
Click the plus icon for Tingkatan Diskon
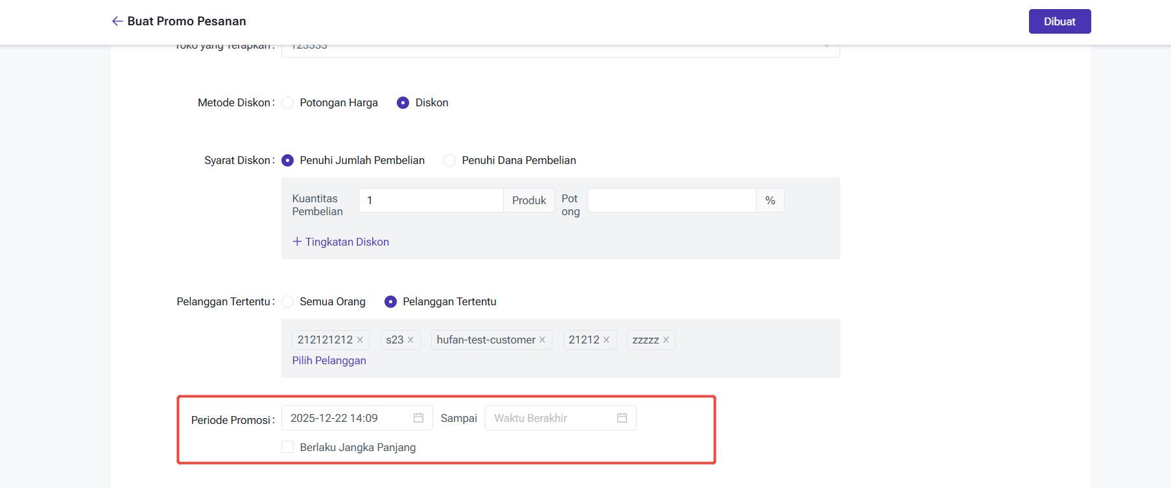[x=297, y=242]
